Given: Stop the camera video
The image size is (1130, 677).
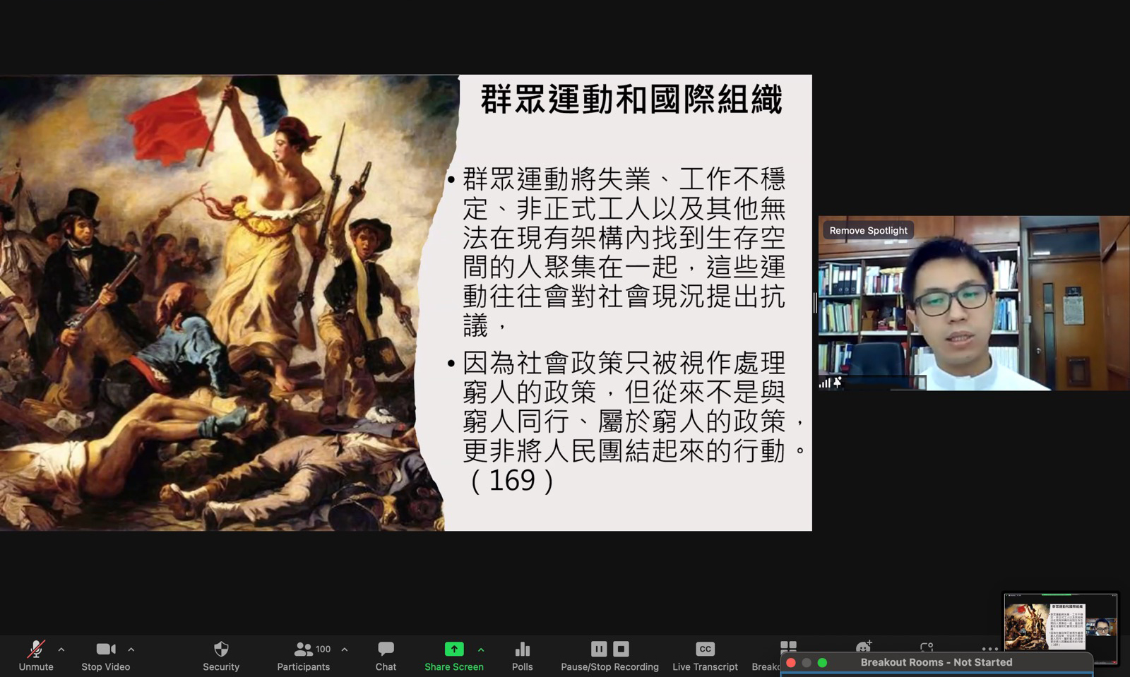Looking at the screenshot, I should 105,655.
